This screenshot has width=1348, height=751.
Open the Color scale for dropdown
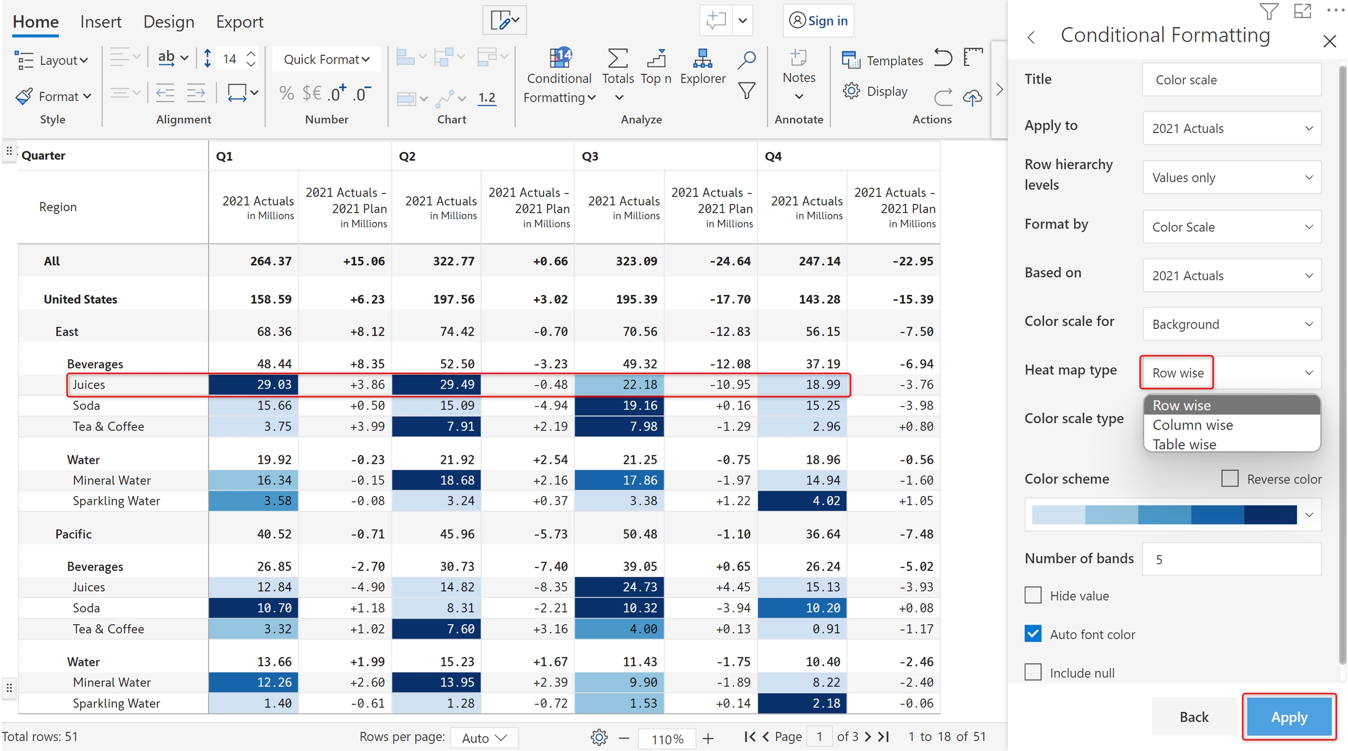1232,324
